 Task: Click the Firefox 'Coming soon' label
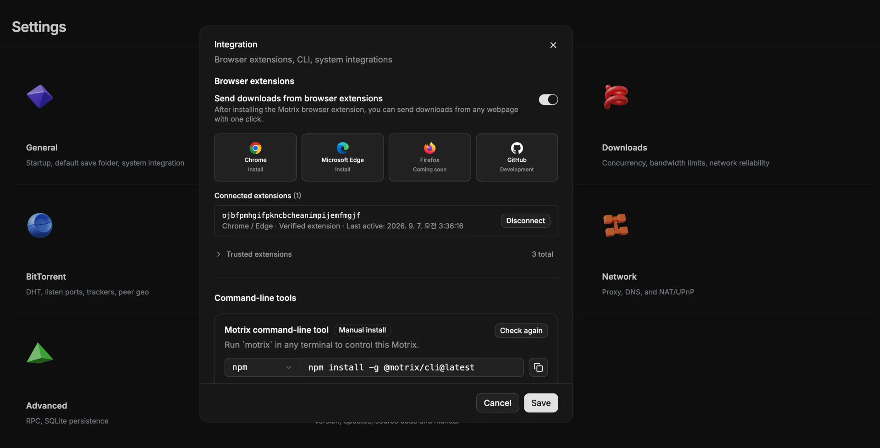pyautogui.click(x=429, y=170)
